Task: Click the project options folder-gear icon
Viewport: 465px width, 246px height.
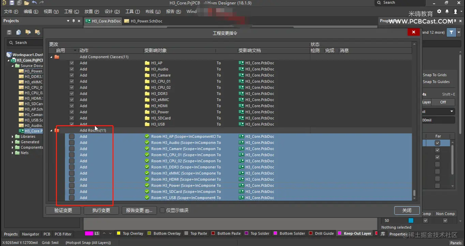Action: 37,32
